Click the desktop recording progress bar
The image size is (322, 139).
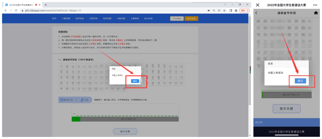(x=125, y=119)
